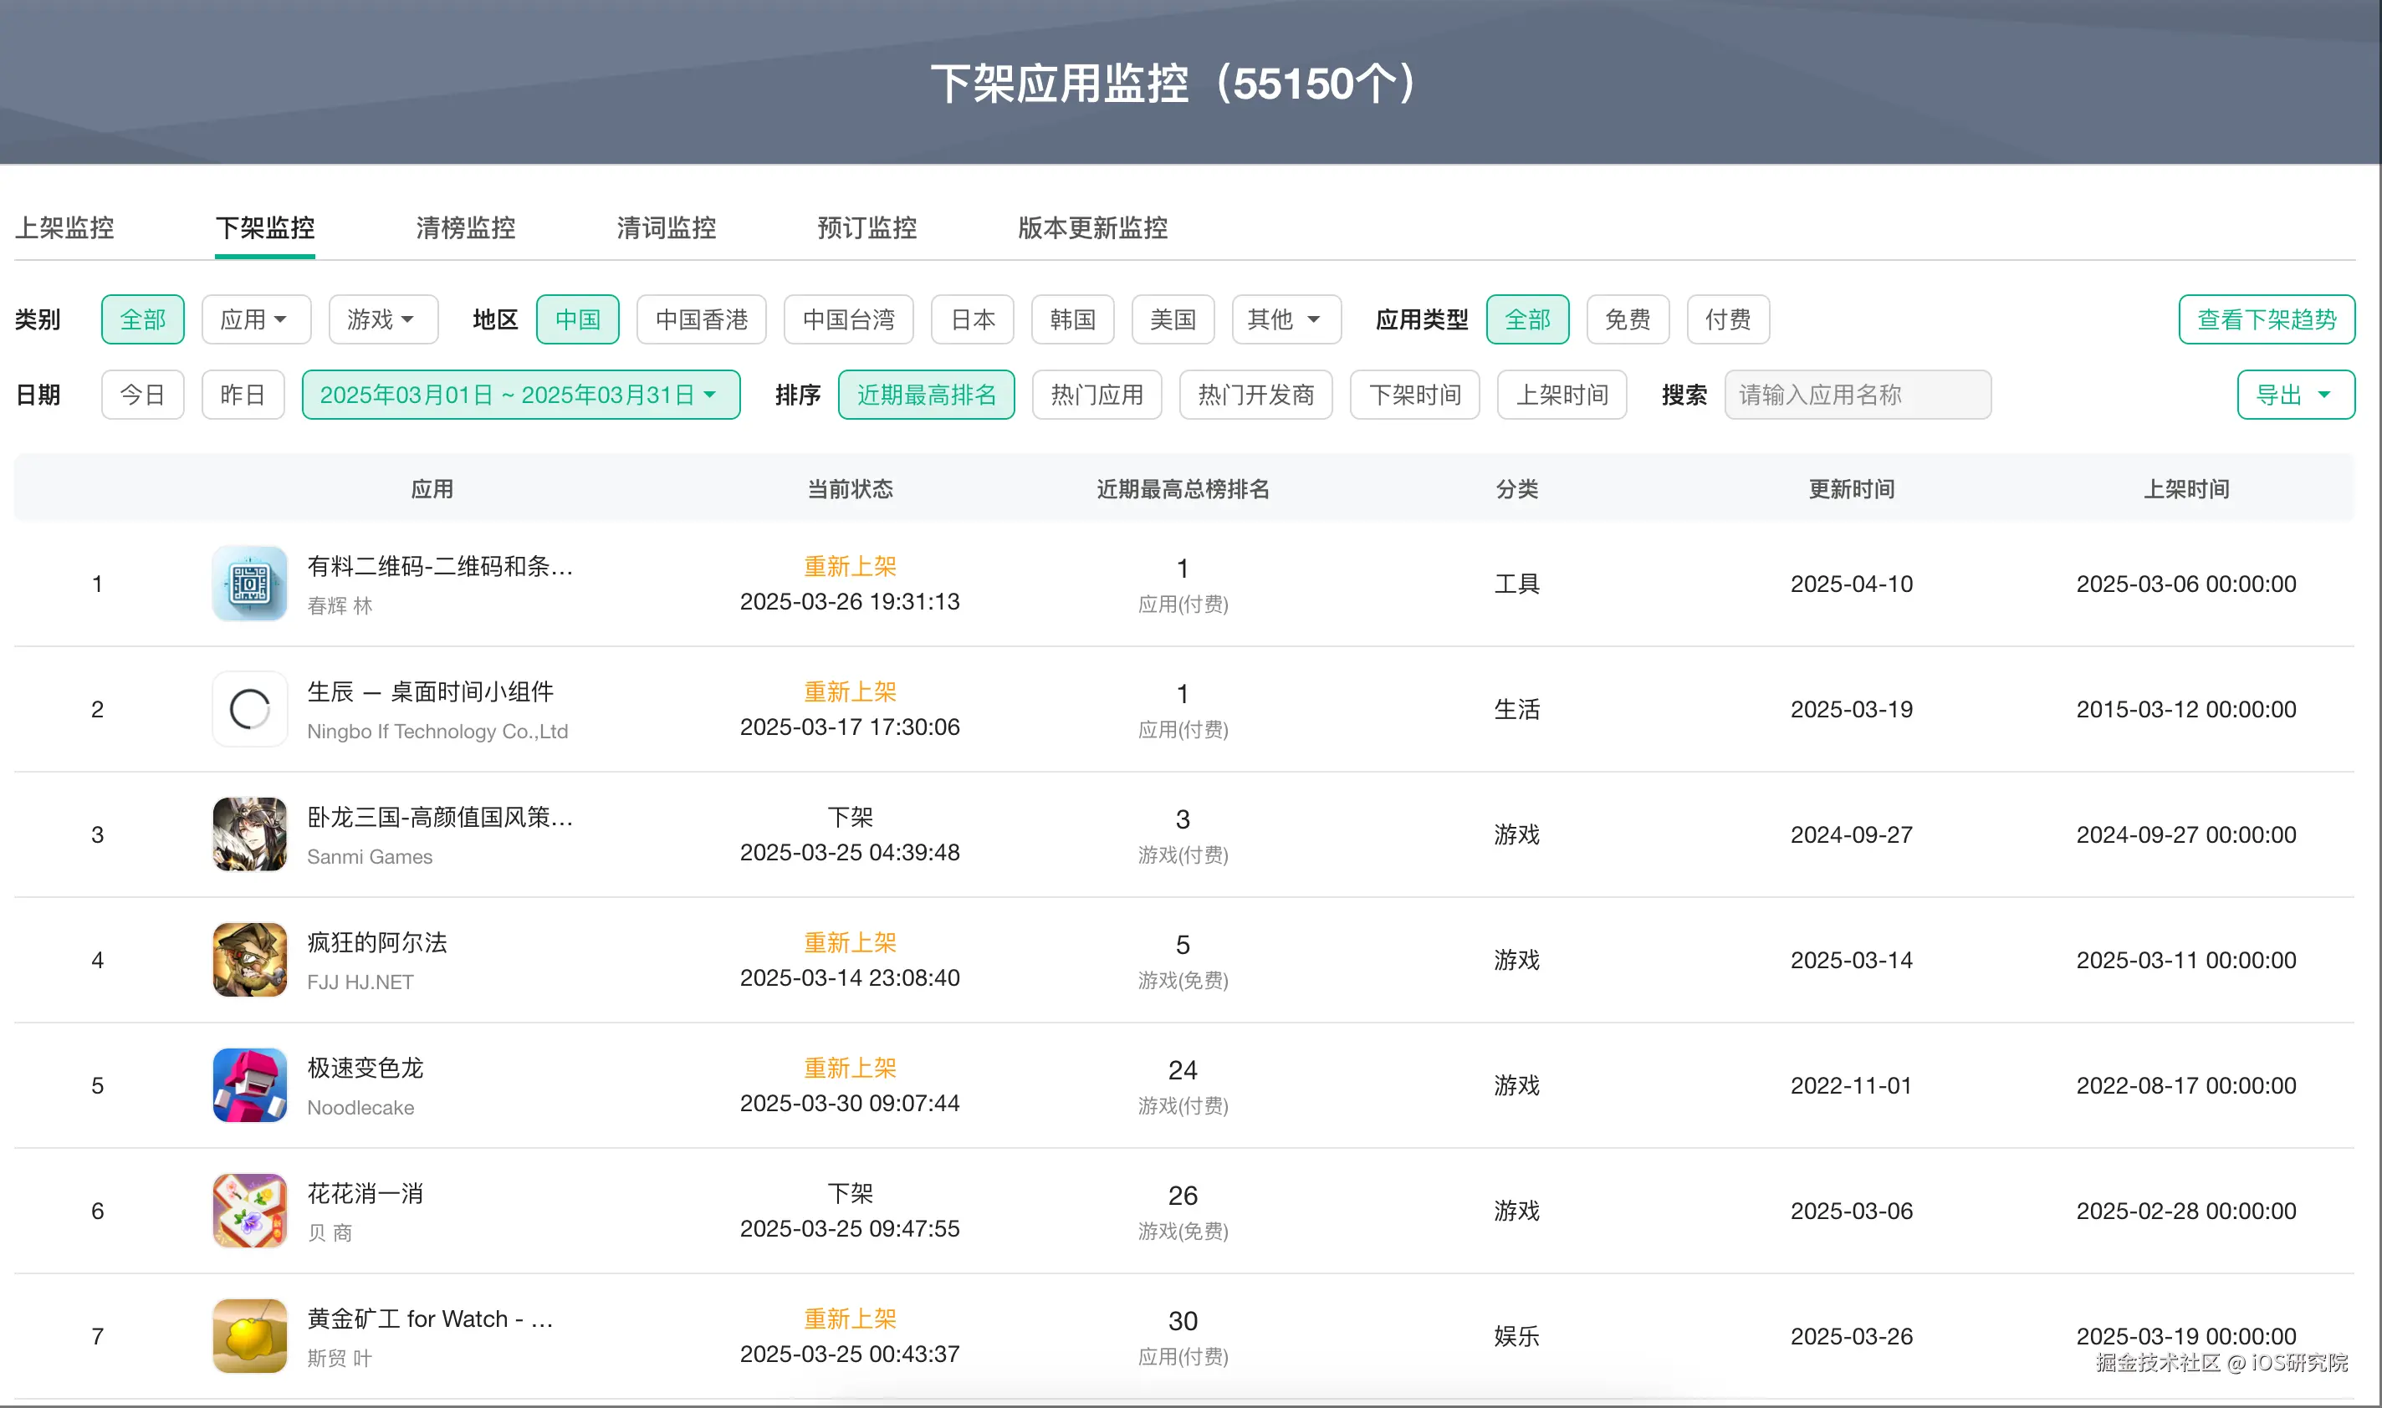
Task: Open the 极速变色龙 app icon
Action: coord(249,1084)
